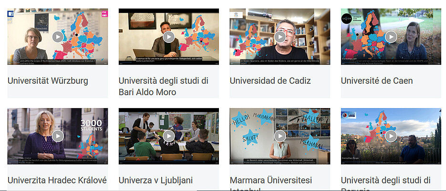Play the Bari Aldo Moro video
446x191 pixels.
click(x=169, y=37)
